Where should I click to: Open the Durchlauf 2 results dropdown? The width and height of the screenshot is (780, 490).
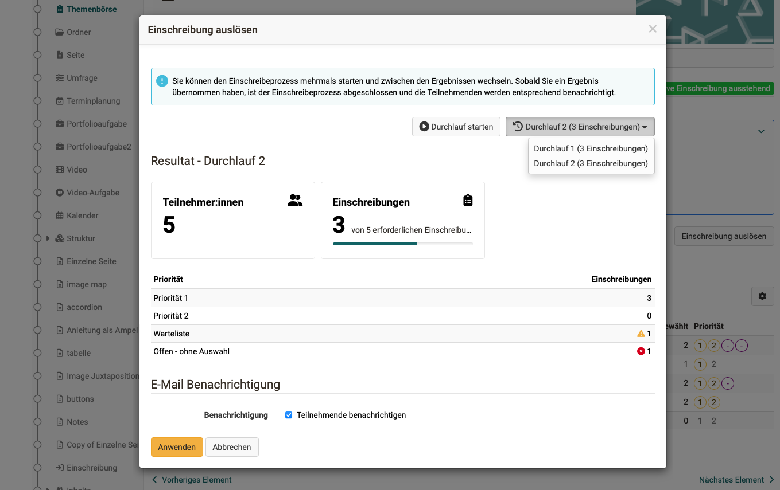point(579,126)
